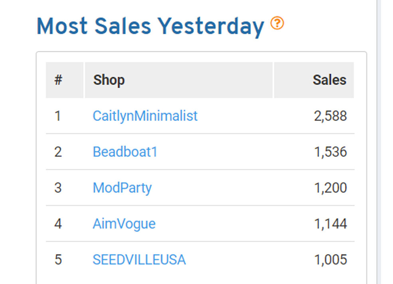Click the 2,588 sales value
Screen dimensions: 393x284
(x=330, y=116)
